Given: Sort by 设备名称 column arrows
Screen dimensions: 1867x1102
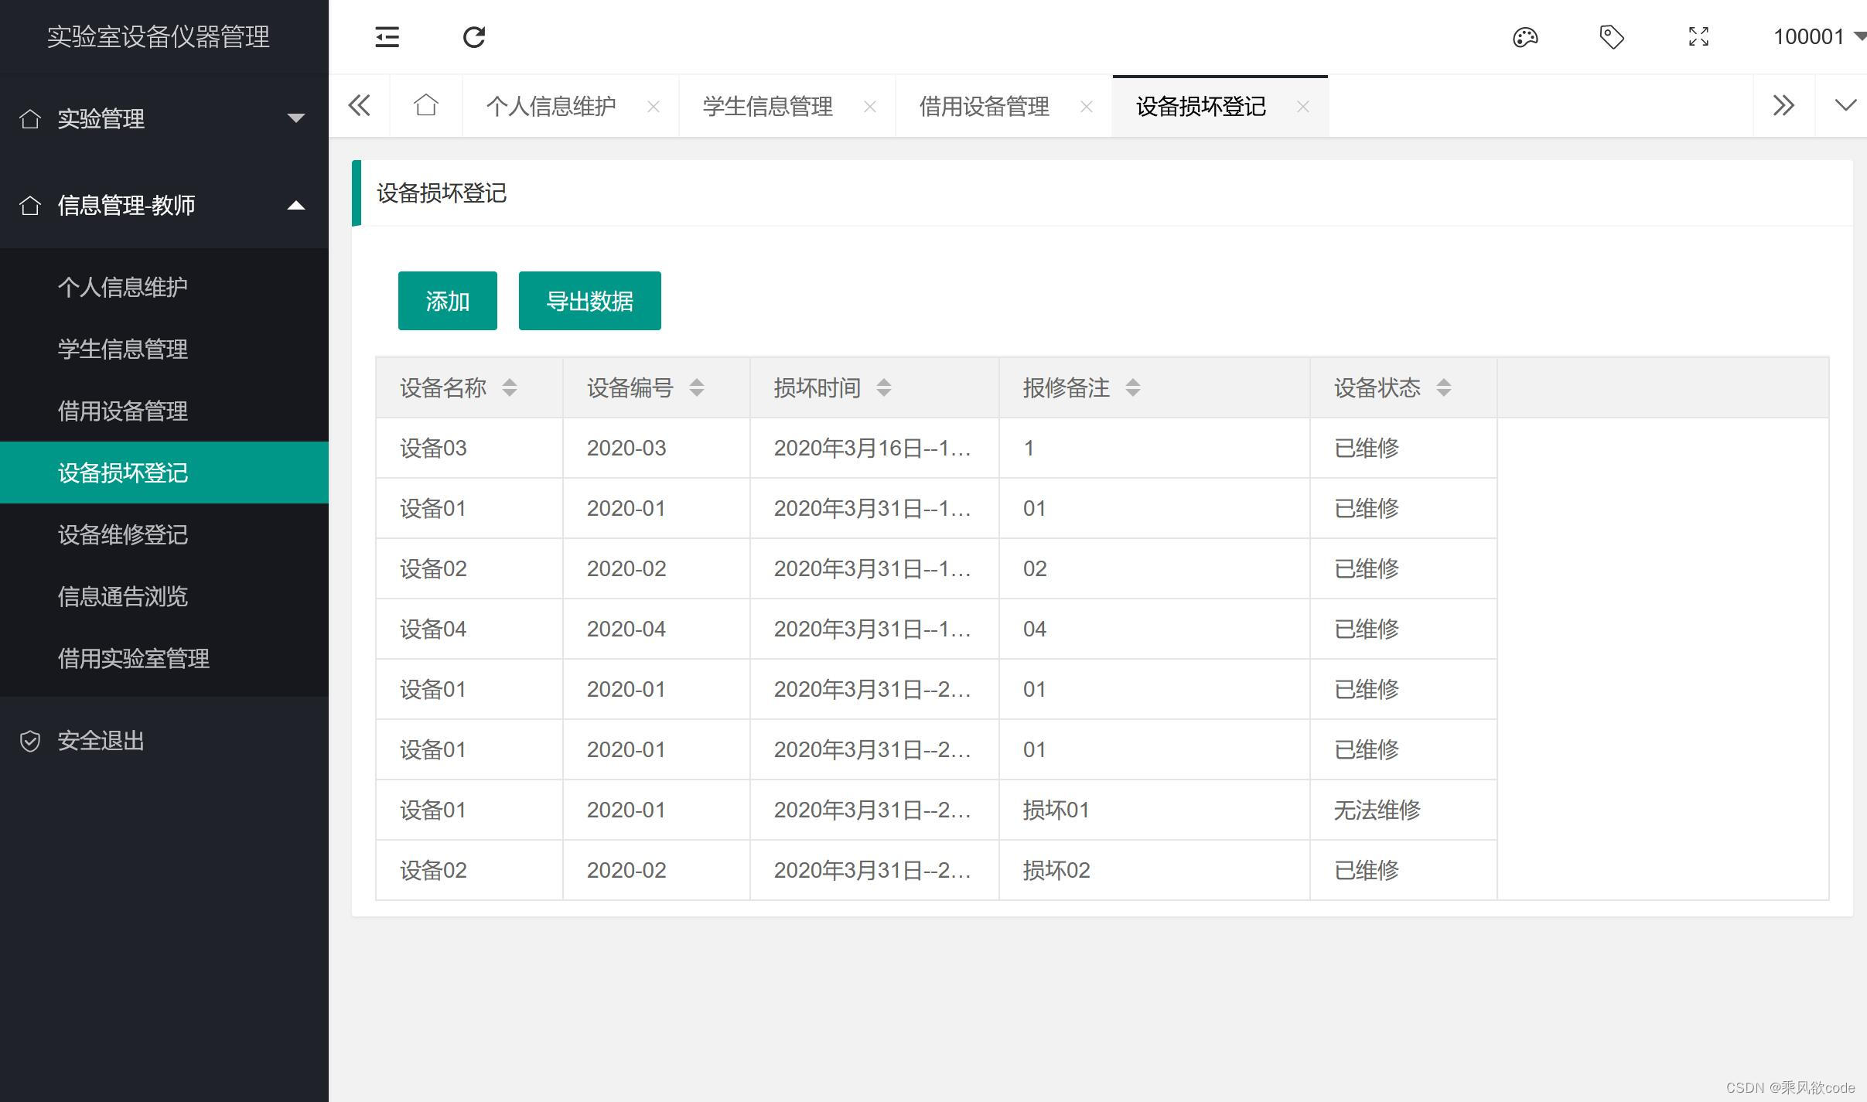Looking at the screenshot, I should pos(509,387).
